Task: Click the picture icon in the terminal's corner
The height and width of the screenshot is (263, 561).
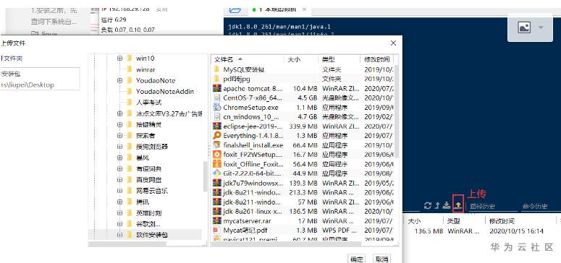Action: coord(524,27)
